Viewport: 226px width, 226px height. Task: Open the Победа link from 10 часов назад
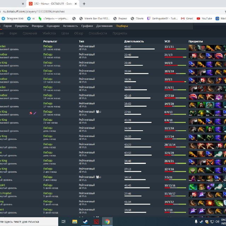pos(48,46)
